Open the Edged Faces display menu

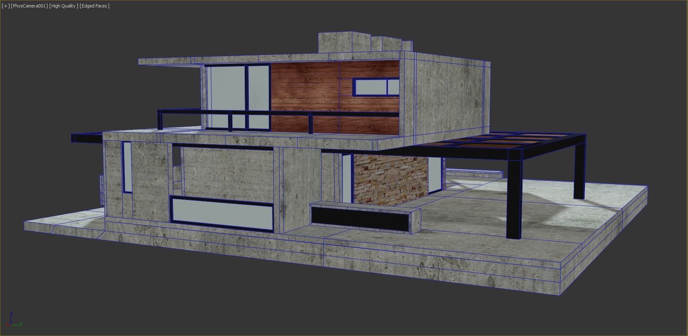95,6
